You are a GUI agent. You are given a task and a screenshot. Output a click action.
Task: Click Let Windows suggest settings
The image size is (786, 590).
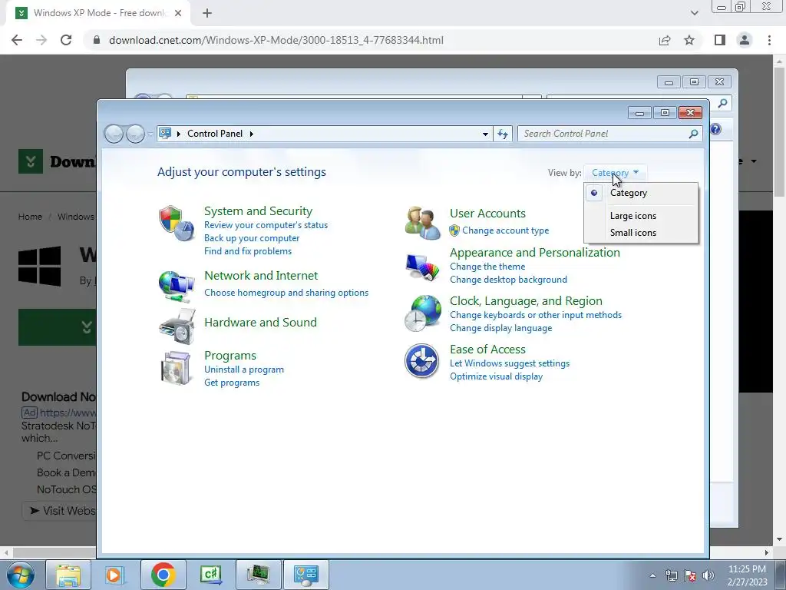coord(510,363)
